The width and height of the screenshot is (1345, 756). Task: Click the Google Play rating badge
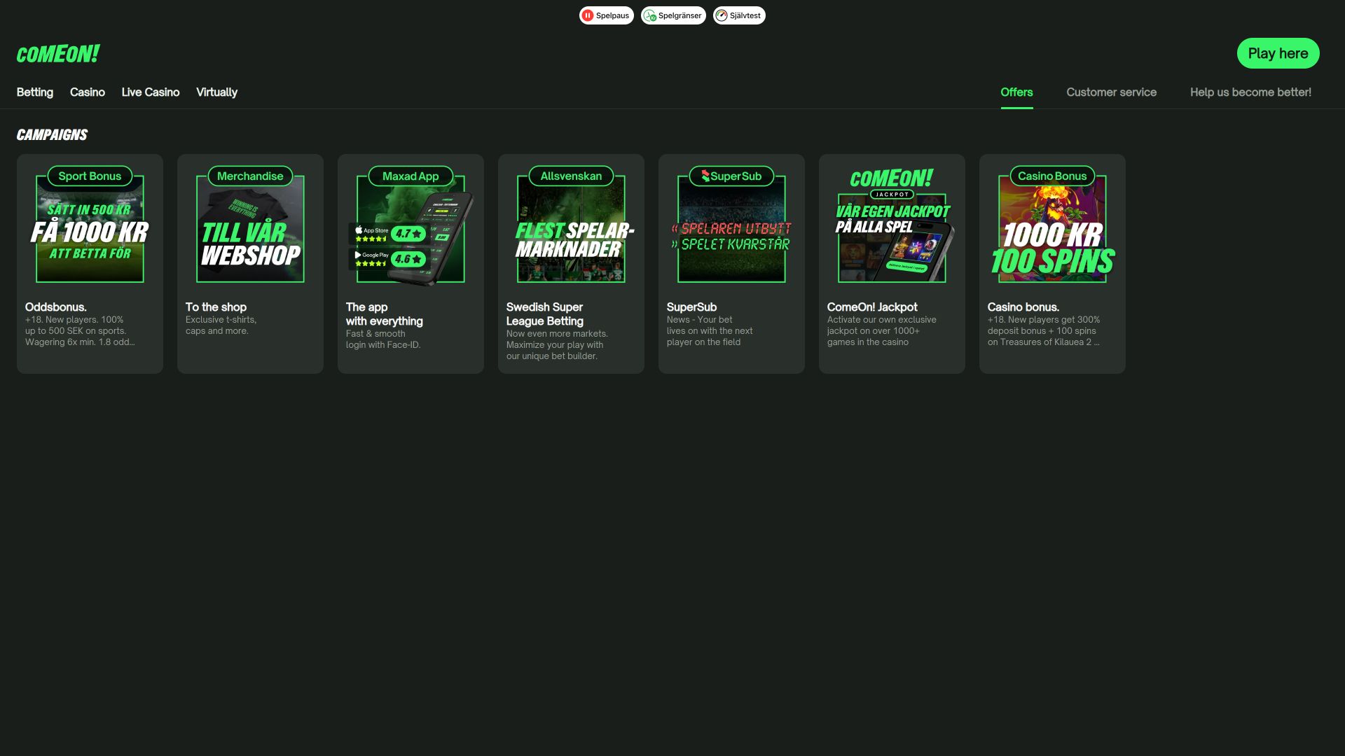[x=387, y=259]
